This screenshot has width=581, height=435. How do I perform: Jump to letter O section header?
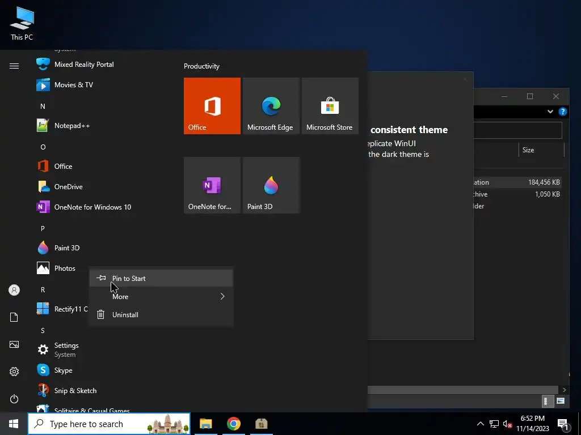(43, 147)
